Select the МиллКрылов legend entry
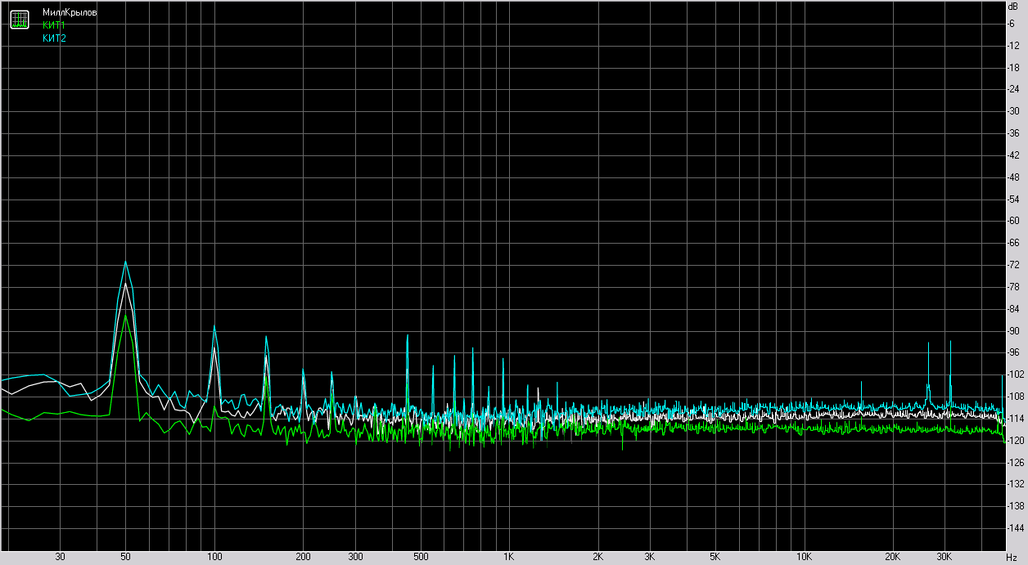This screenshot has height=565, width=1028. click(x=70, y=13)
